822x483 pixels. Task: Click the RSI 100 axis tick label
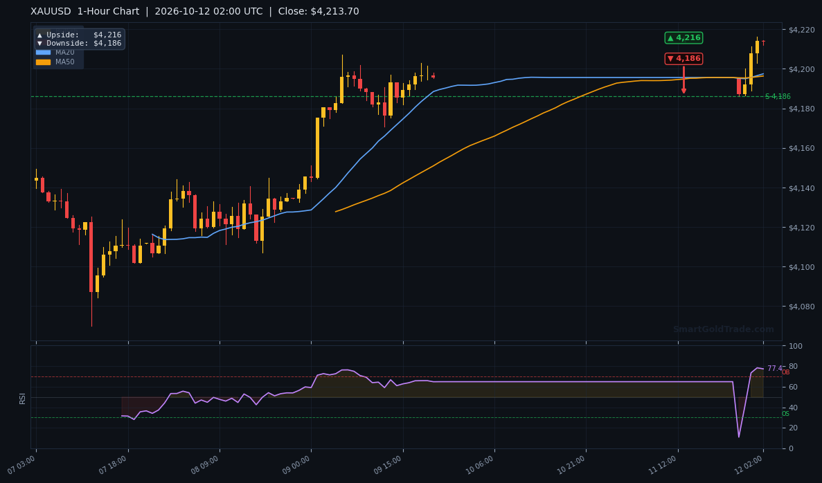[795, 346]
